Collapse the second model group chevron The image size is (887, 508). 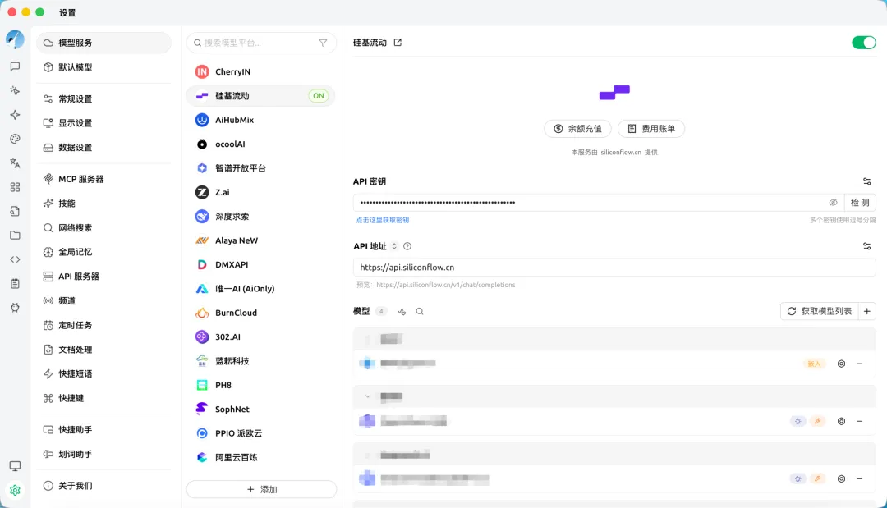[368, 396]
